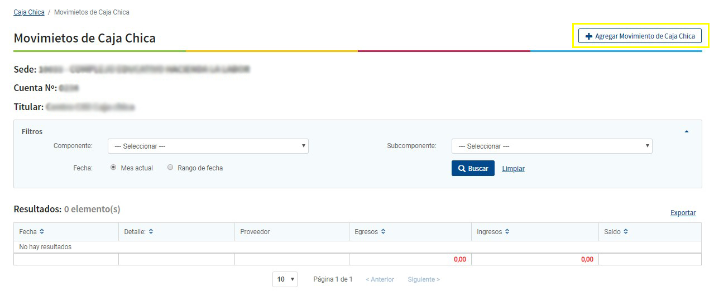Collapse the Filtros panel with the arrow

pos(686,132)
